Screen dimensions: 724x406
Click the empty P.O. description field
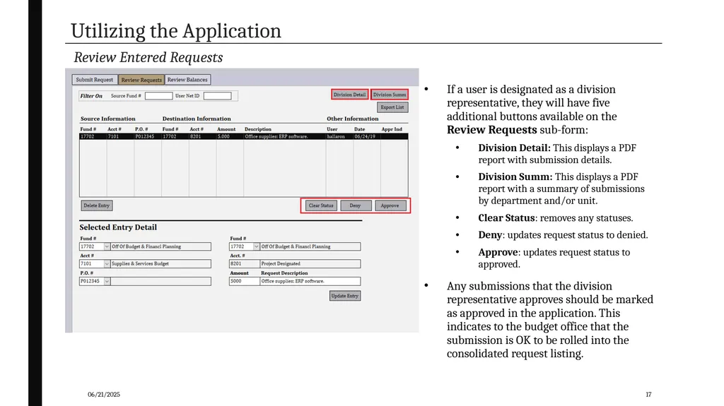click(x=160, y=281)
